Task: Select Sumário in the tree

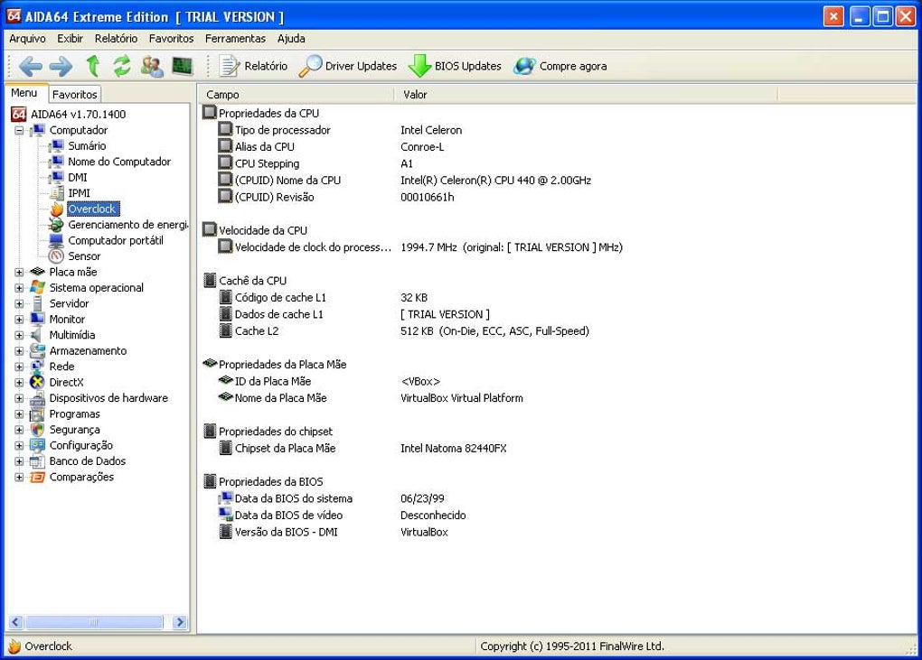Action: pos(87,146)
